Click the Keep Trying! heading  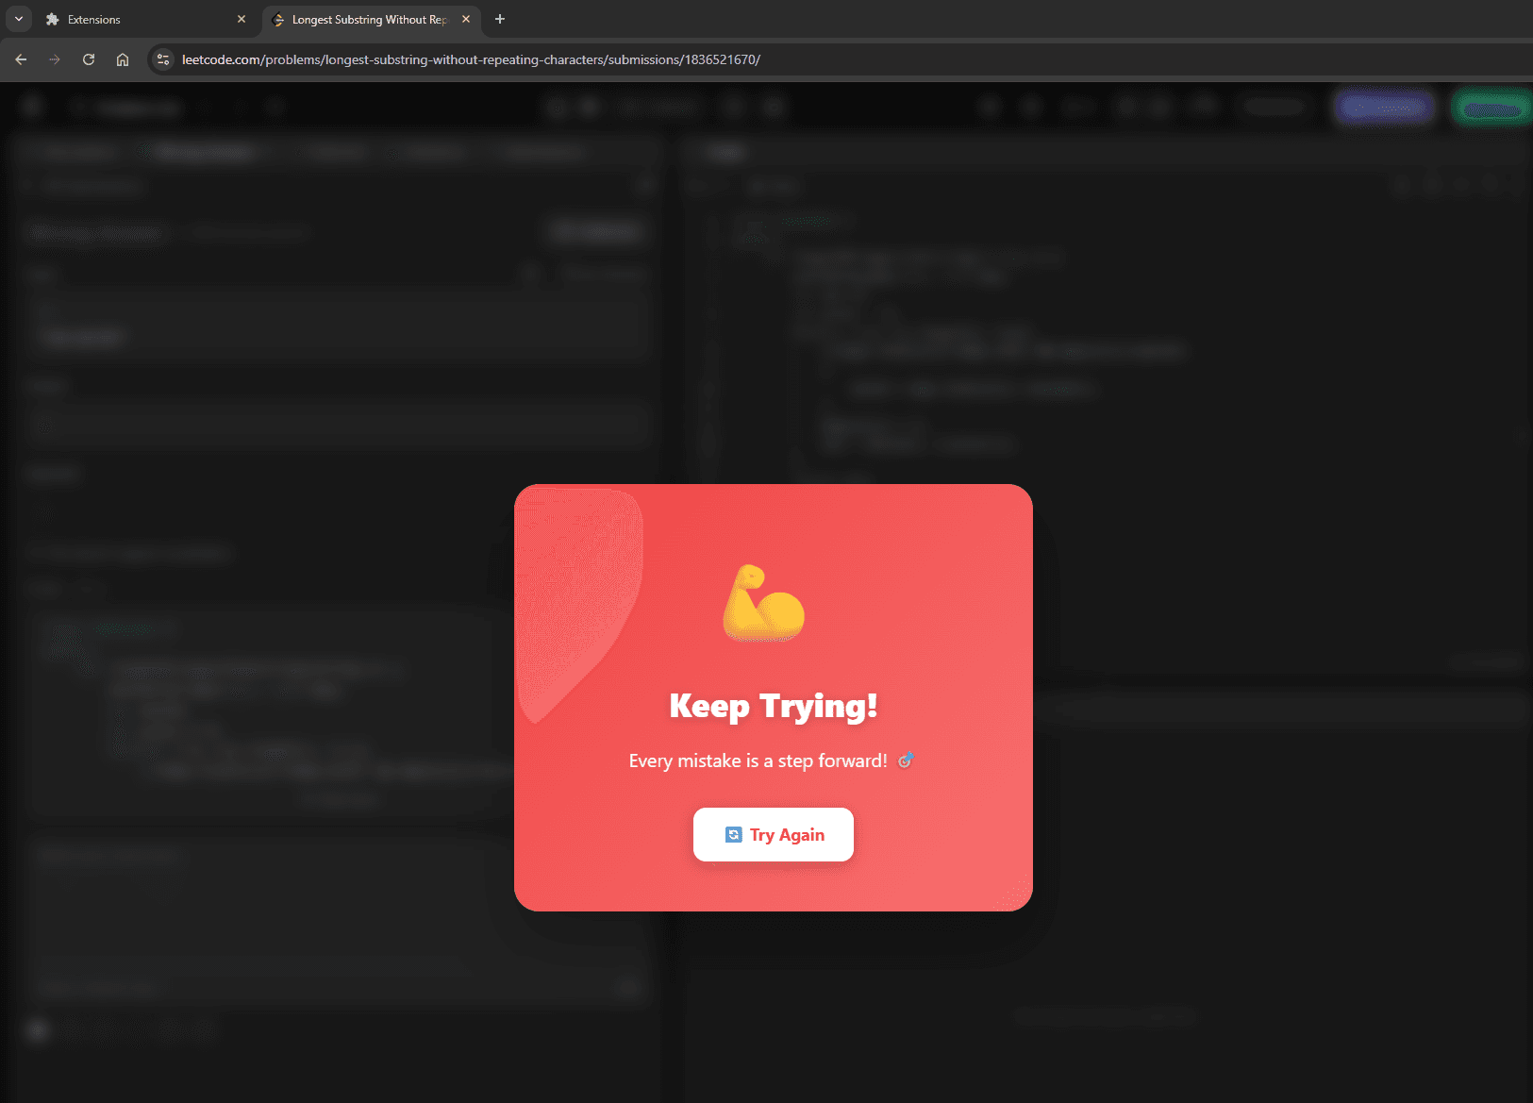pyautogui.click(x=773, y=706)
